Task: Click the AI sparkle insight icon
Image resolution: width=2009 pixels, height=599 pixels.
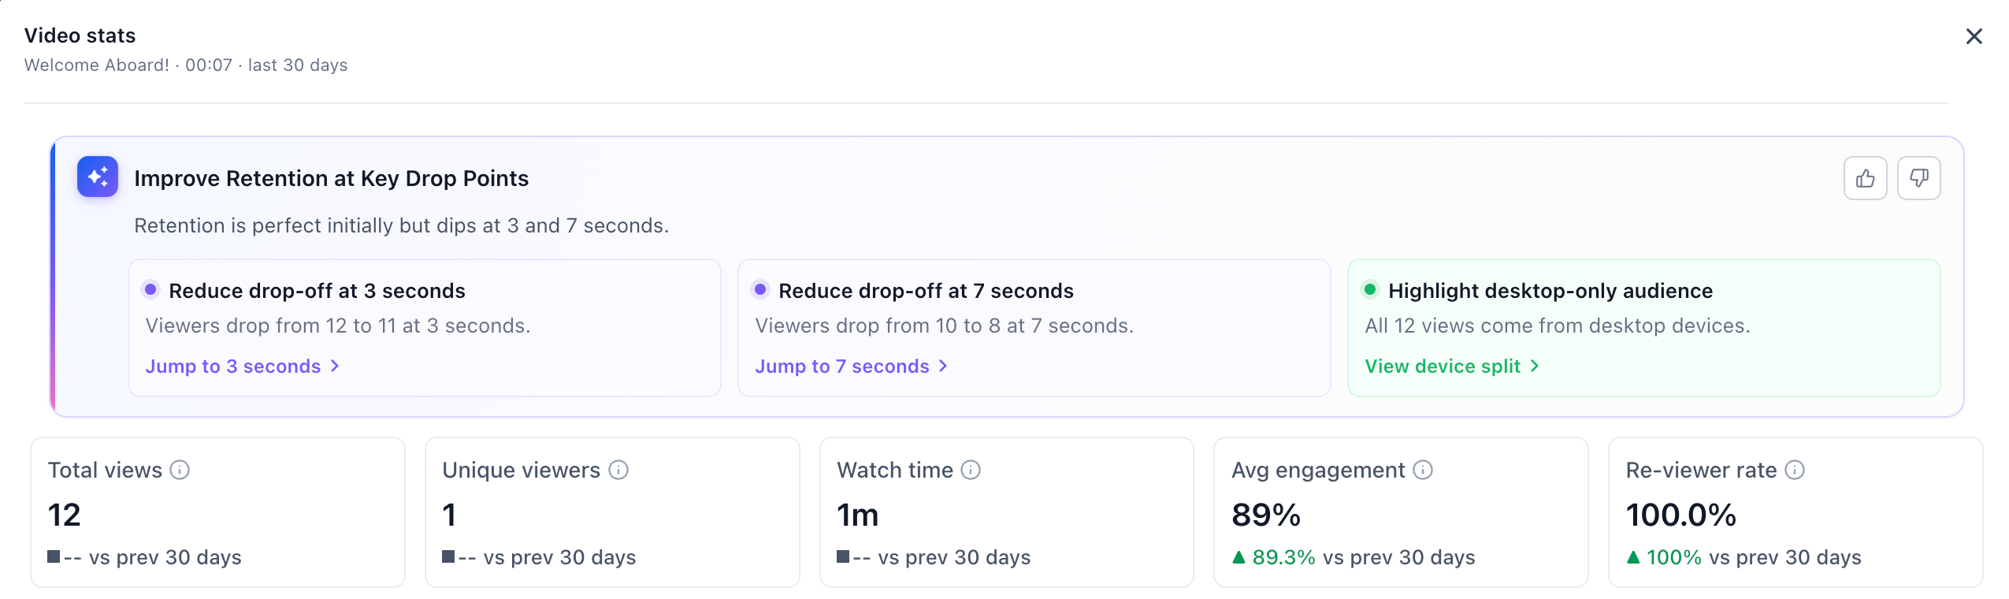Action: pos(98,177)
